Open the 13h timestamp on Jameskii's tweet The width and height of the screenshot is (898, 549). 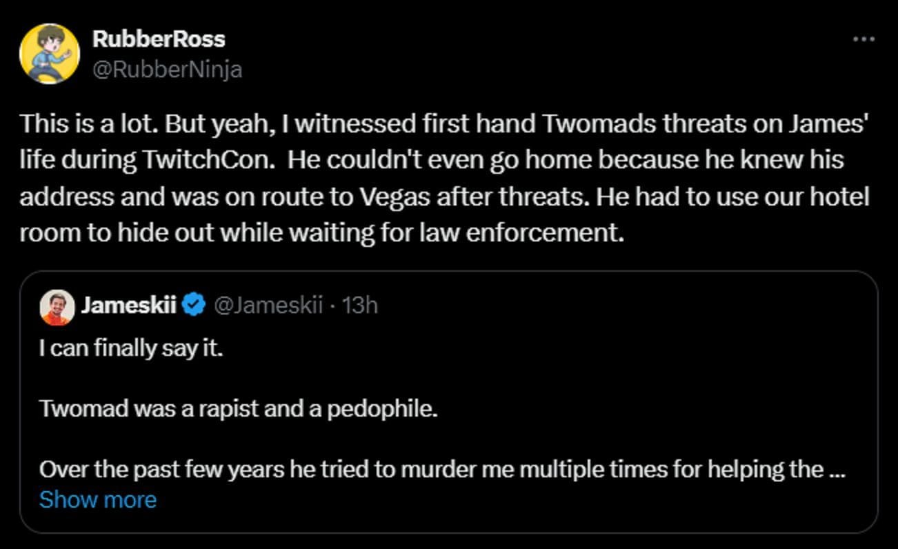(x=359, y=305)
